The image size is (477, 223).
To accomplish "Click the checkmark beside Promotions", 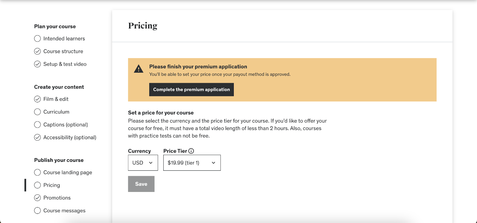I will tap(37, 198).
